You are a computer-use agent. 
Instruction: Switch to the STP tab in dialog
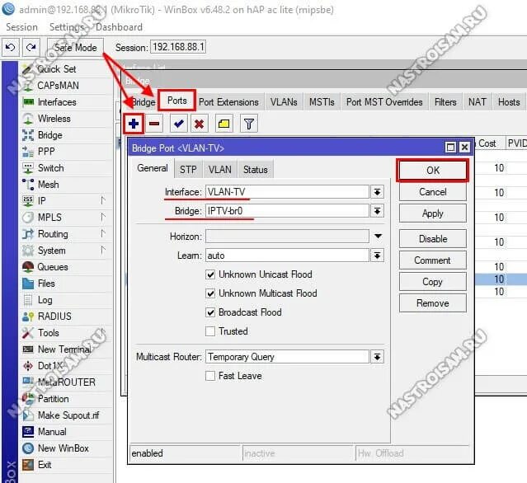[188, 170]
